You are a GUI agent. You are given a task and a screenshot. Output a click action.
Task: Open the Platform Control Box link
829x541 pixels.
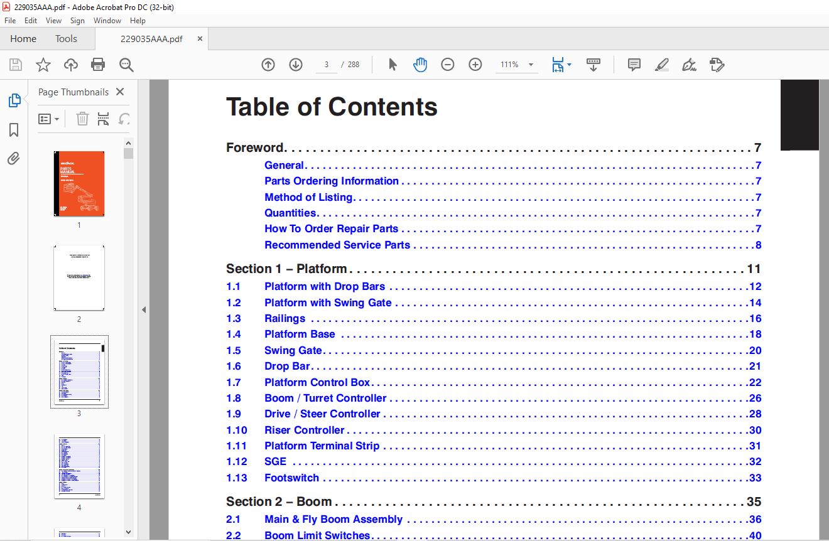(x=317, y=382)
